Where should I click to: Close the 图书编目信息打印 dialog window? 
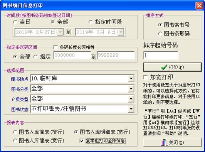pyautogui.click(x=199, y=5)
